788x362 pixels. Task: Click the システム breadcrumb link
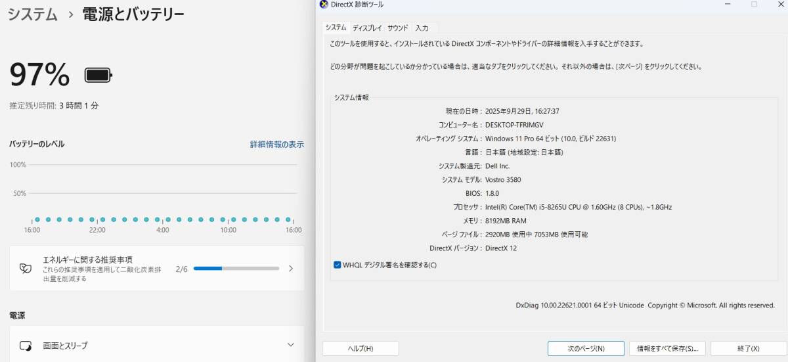33,14
